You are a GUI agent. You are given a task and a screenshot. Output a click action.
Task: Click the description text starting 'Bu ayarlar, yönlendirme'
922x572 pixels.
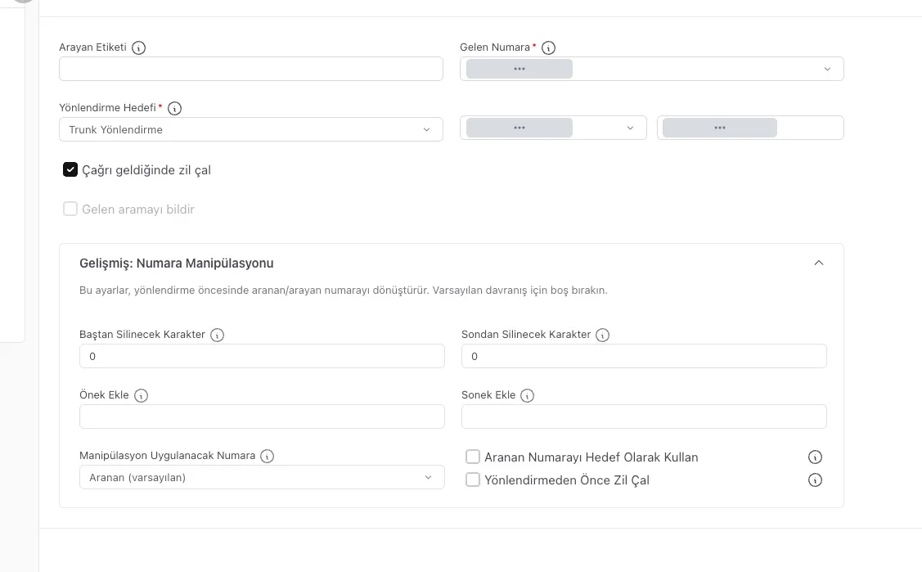[x=344, y=291]
